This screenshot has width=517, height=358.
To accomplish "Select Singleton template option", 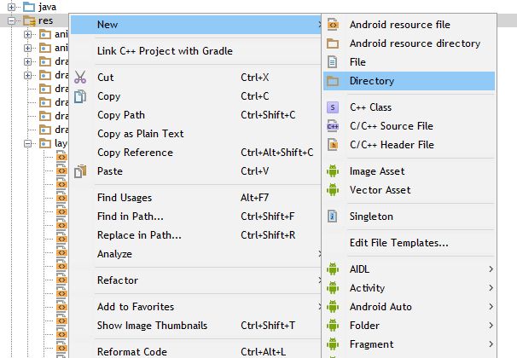I will [409, 217].
